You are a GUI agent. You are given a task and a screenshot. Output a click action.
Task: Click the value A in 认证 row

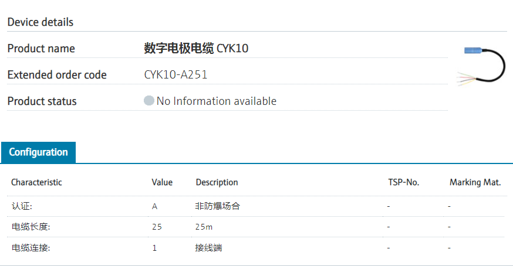click(x=155, y=206)
